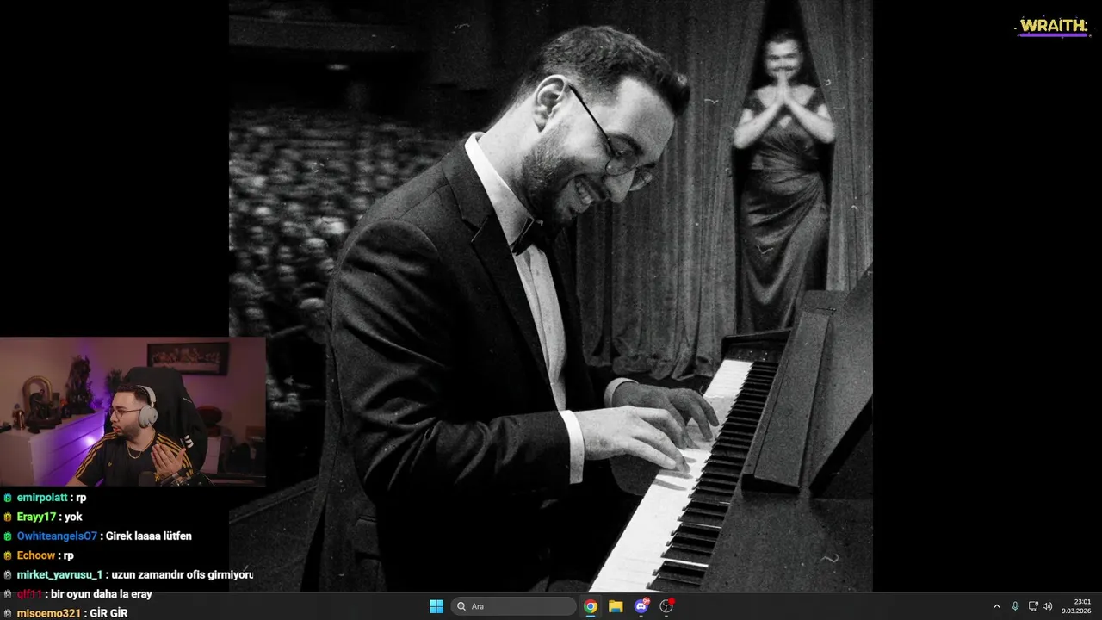The height and width of the screenshot is (620, 1102).
Task: Click chat username misoemo321
Action: pos(48,613)
